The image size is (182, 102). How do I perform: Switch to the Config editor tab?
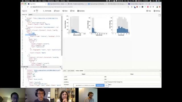30,15
